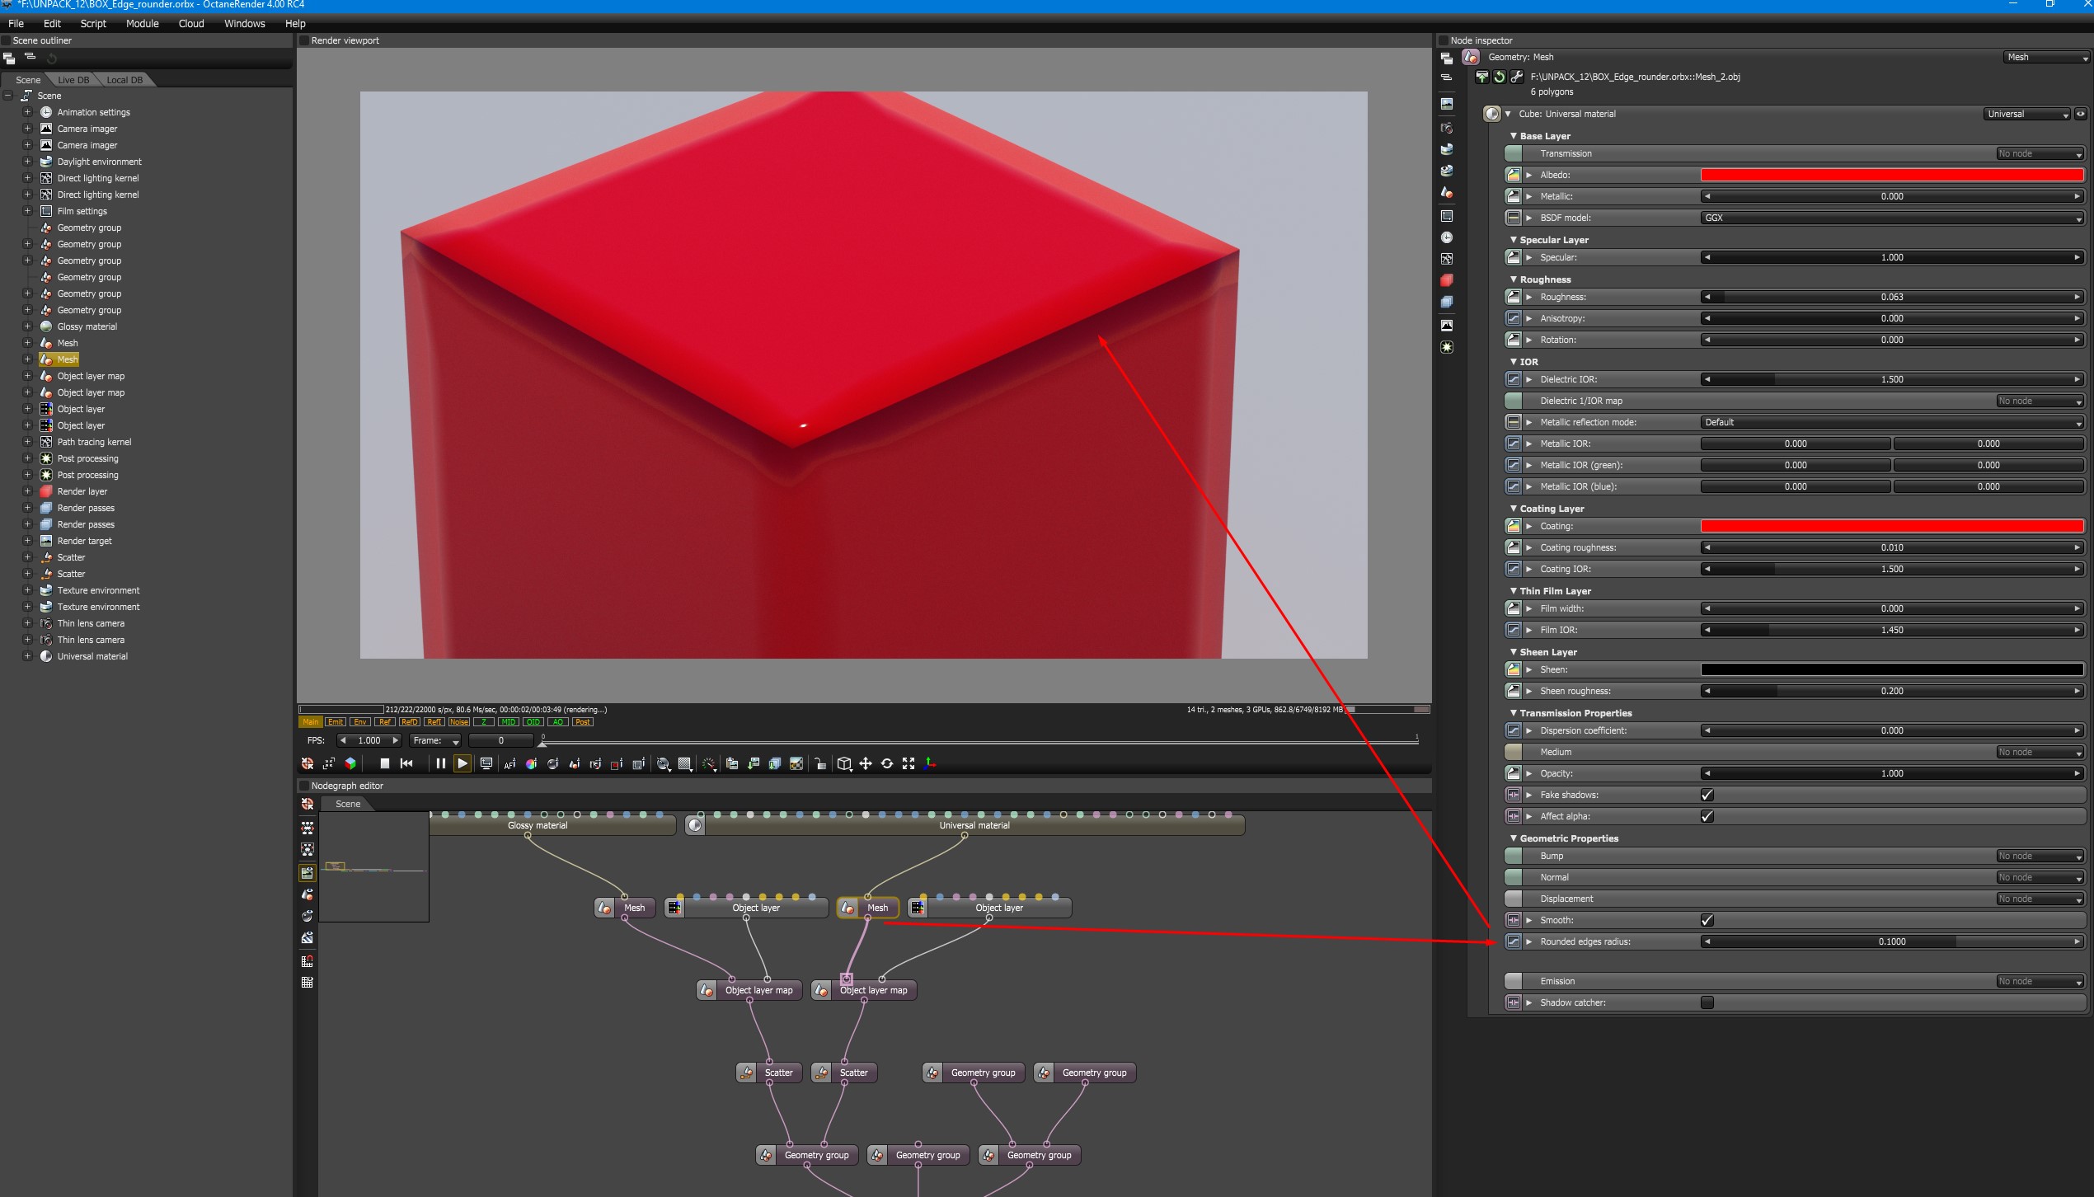Activate the move gizmo tool
This screenshot has height=1197, width=2094.
866,763
